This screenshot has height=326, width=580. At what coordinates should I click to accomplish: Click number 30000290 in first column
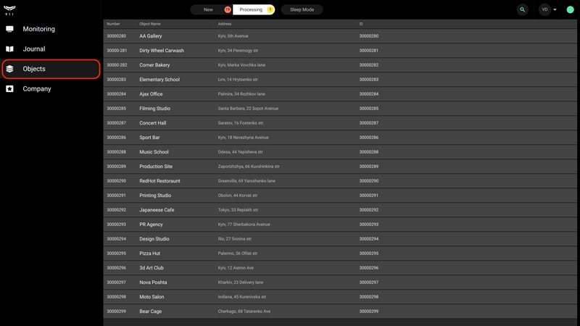click(x=116, y=180)
